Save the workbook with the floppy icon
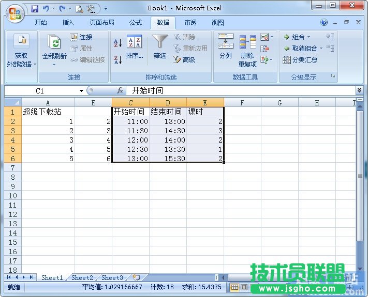 click(x=35, y=9)
